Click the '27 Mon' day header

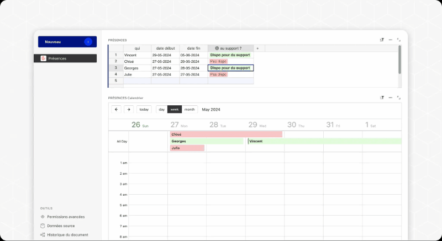[179, 125]
